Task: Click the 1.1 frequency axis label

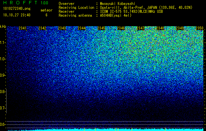Action: pos(3,43)
